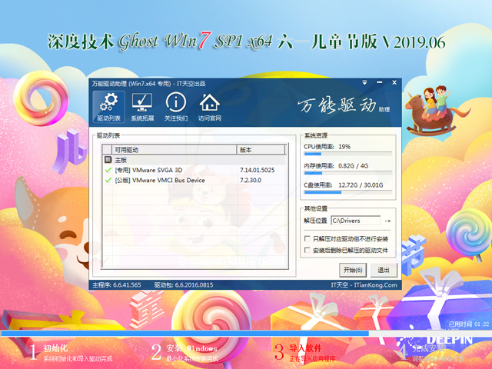Toggle the 主板 category checkbox
Image resolution: width=492 pixels, height=369 pixels.
108,160
